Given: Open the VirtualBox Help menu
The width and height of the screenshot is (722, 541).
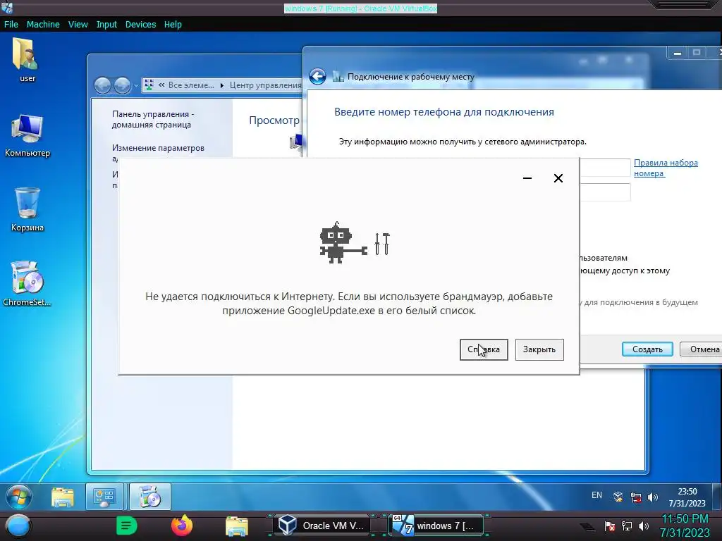Looking at the screenshot, I should click(x=173, y=25).
